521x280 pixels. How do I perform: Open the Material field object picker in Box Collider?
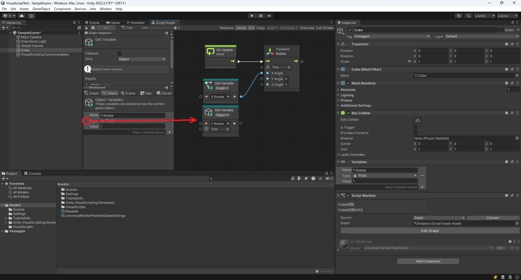tap(517, 138)
